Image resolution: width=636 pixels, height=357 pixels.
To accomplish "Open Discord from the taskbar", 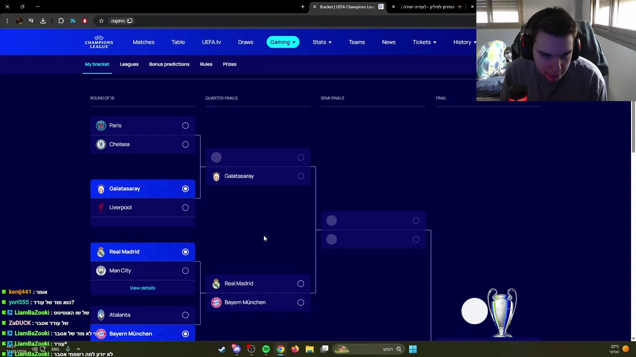I will pyautogui.click(x=237, y=349).
